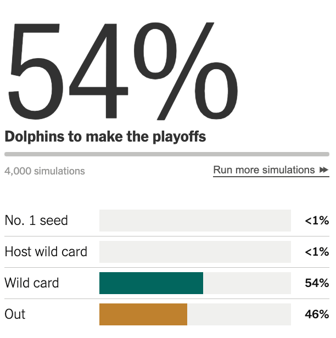Click the unfilled part of the Wild card bar

247,283
